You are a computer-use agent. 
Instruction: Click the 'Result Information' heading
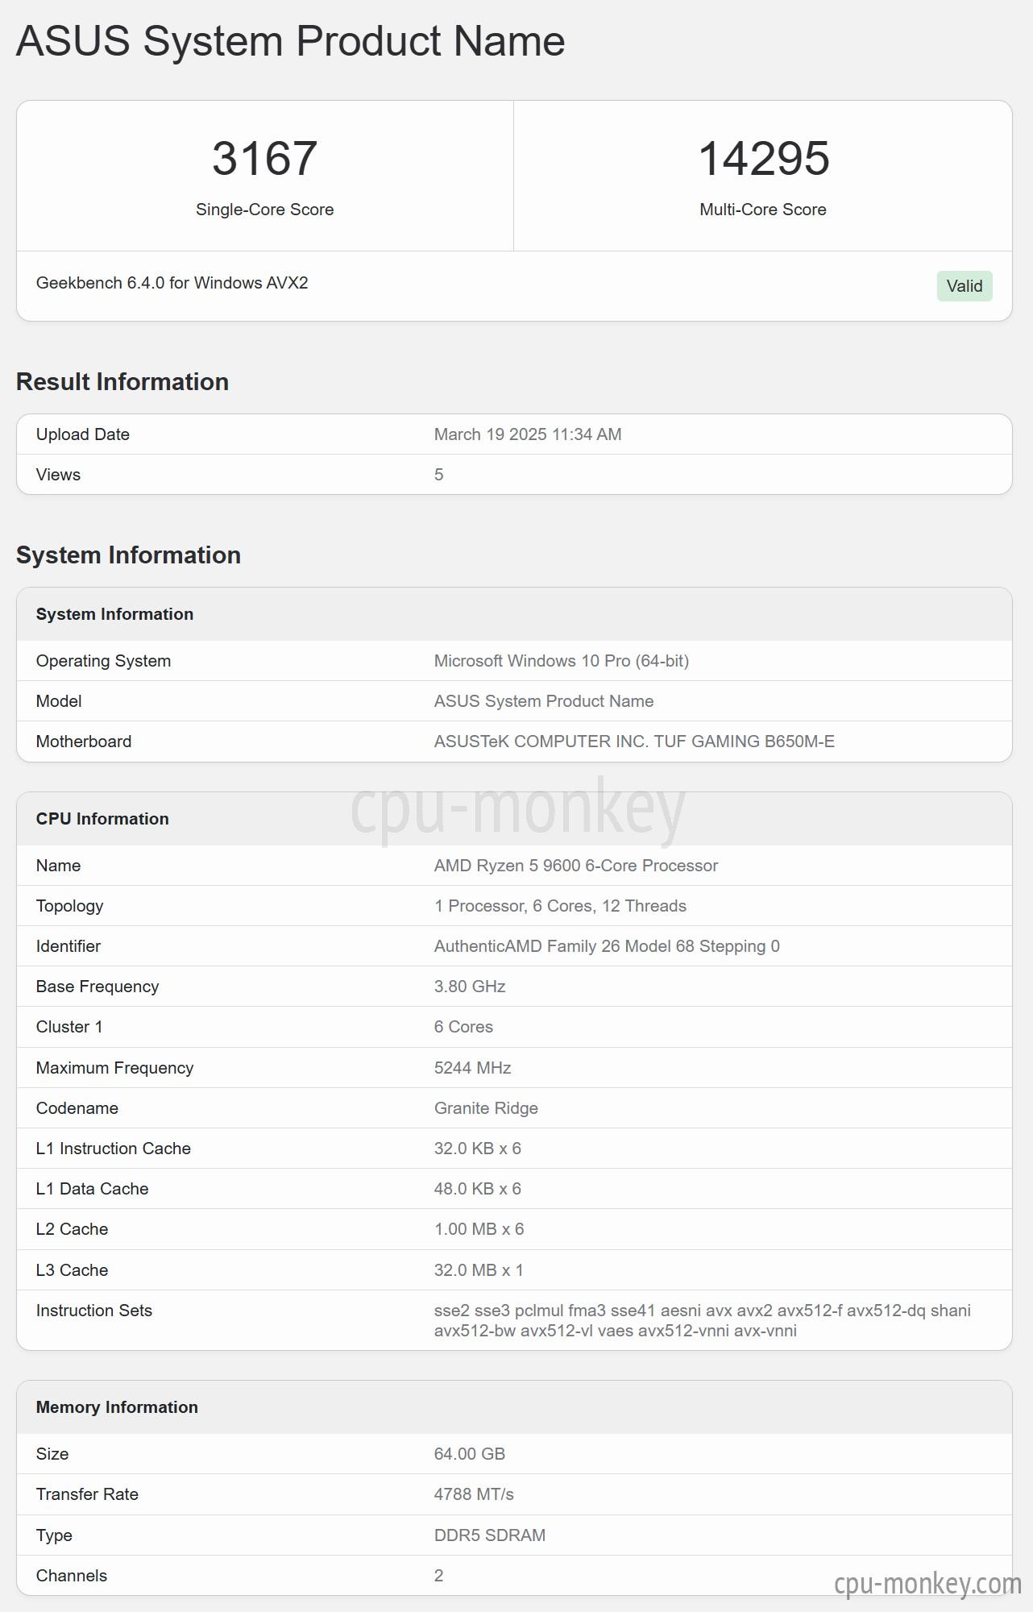(122, 382)
